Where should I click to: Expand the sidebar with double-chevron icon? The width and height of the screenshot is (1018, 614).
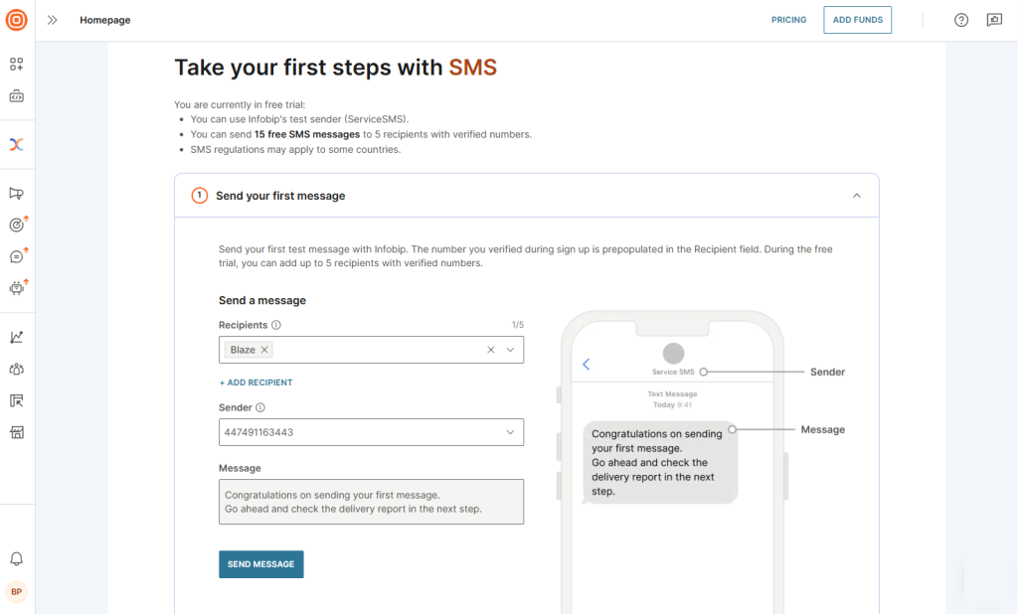[x=52, y=20]
